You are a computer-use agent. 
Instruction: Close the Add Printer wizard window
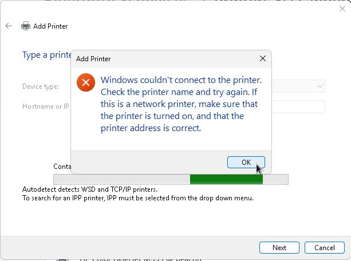342,9
